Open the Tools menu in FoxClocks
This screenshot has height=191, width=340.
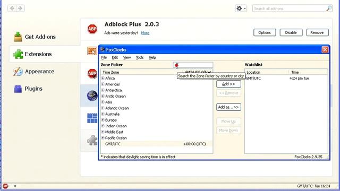[x=140, y=57]
